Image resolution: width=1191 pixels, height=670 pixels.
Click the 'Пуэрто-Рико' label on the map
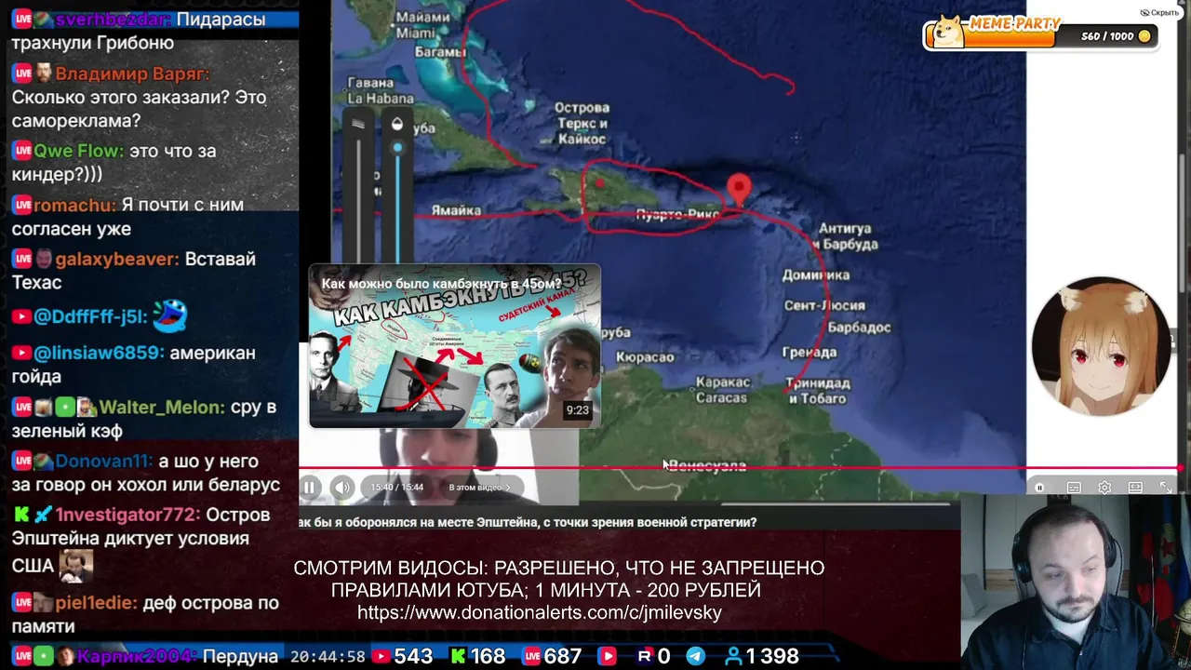pos(678,215)
